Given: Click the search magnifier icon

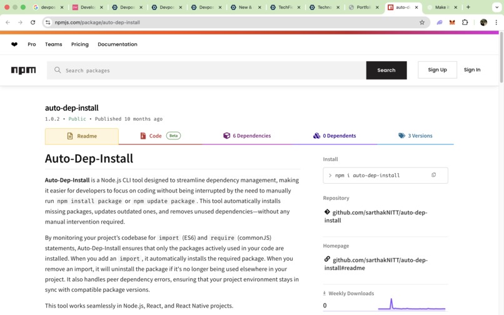Looking at the screenshot, I should point(58,70).
